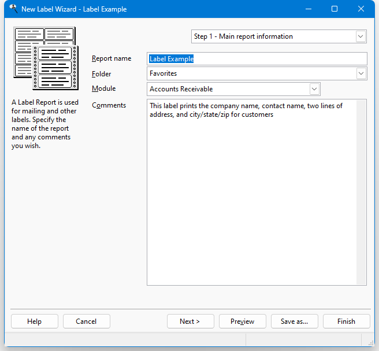This screenshot has width=379, height=351.
Task: Expand the Folder dropdown arrow
Action: click(361, 73)
